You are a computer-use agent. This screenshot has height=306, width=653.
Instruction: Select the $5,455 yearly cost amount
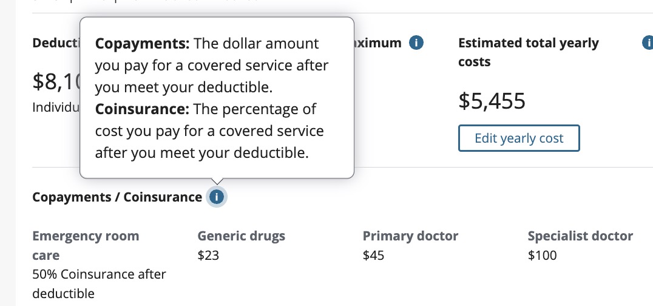[492, 101]
